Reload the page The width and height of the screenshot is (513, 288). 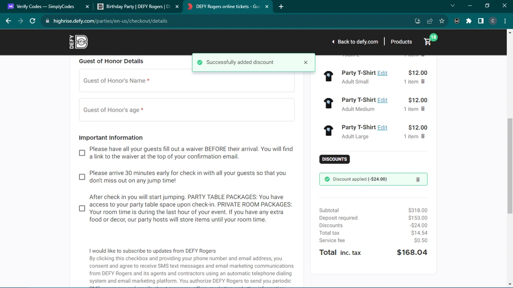32,21
